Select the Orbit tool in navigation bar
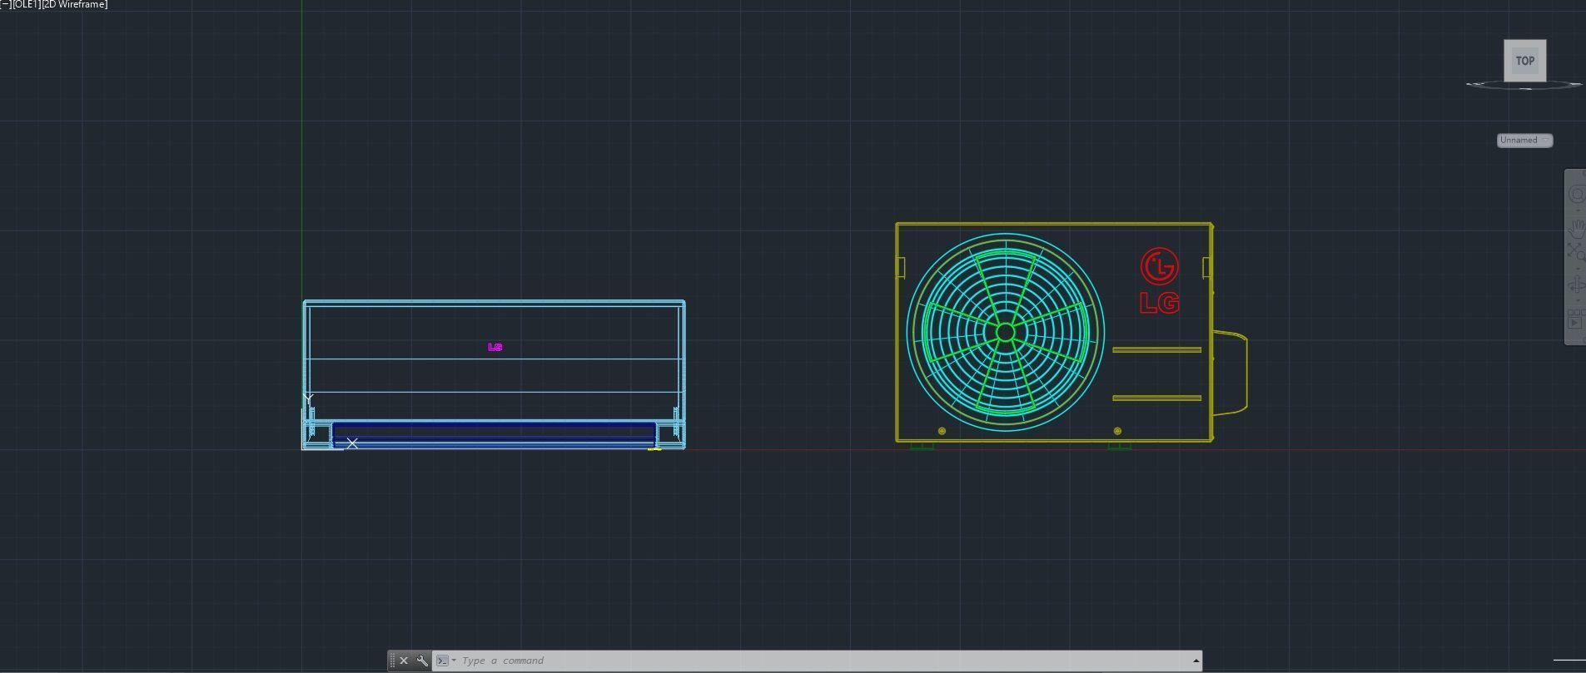The height and width of the screenshot is (673, 1586). (x=1576, y=285)
